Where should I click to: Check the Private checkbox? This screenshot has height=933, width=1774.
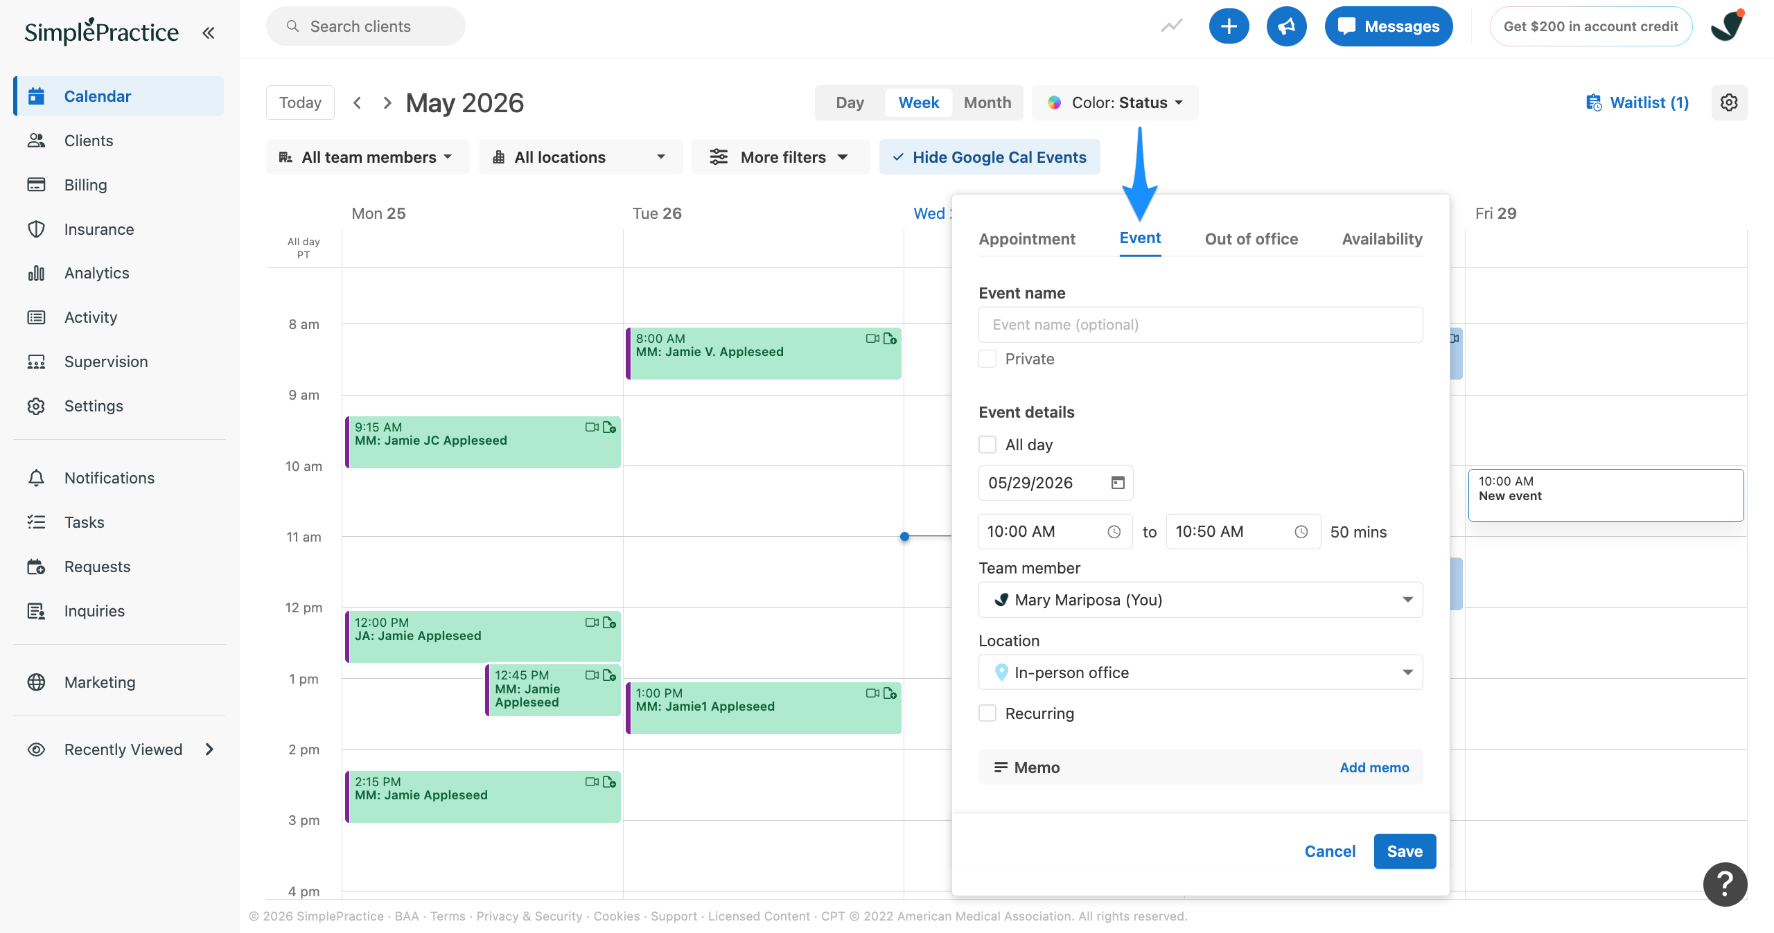[987, 359]
